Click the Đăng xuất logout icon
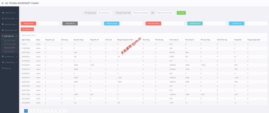 (3, 68)
